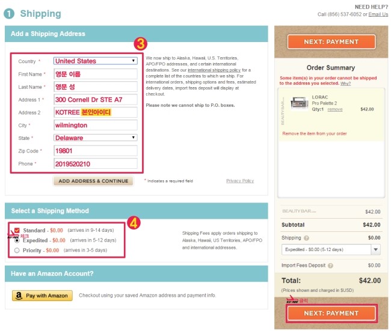Click the First Name input field
Screen dimensions: 391x331
(95, 74)
